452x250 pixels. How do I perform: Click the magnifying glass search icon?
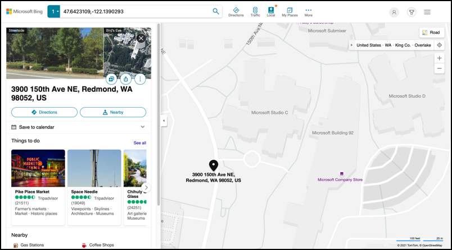pyautogui.click(x=216, y=12)
